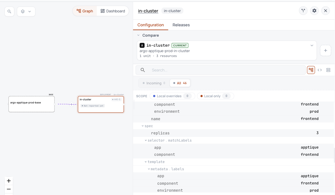Image resolution: width=335 pixels, height=195 pixels.
Task: Click the name frontend row
Action: pos(234,119)
